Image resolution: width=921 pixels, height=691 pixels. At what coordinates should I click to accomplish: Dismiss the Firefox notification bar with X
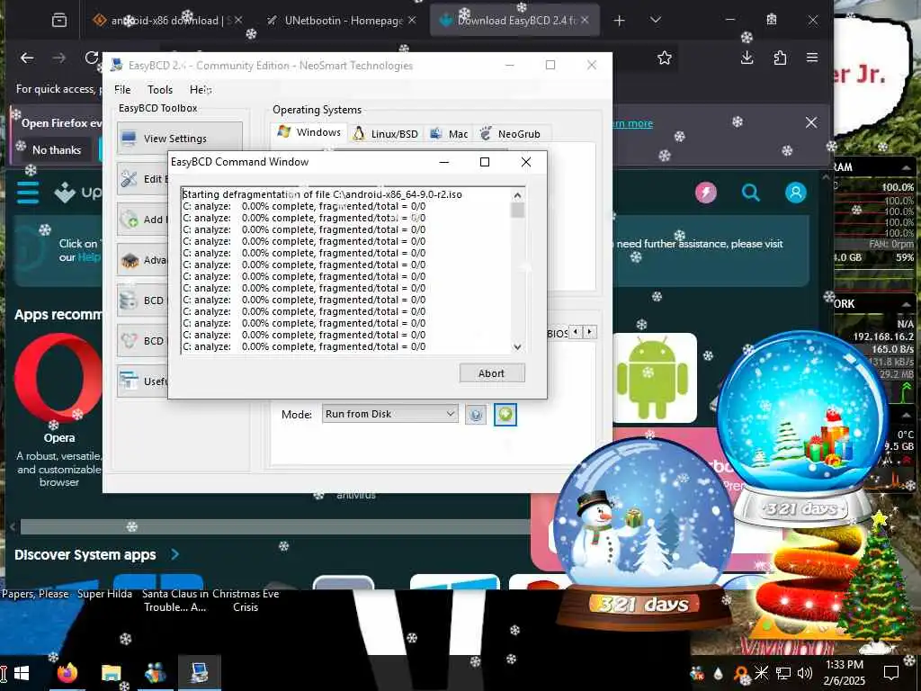coord(811,122)
